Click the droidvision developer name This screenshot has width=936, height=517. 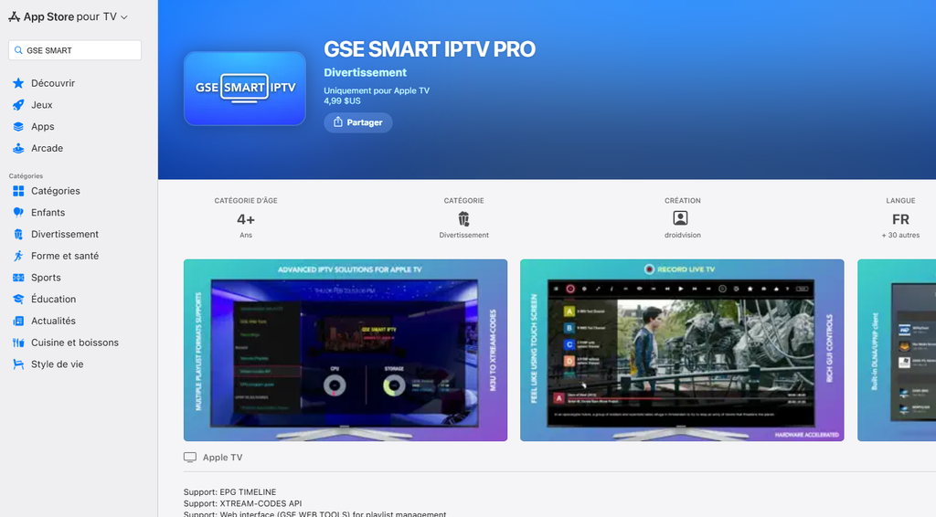[682, 235]
